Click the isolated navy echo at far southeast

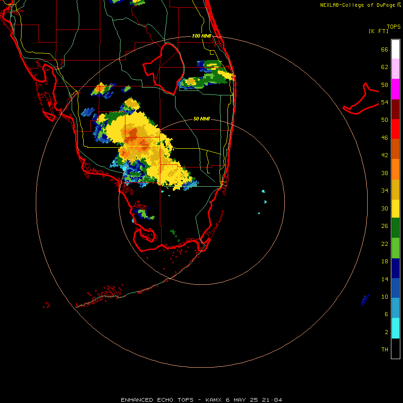(x=365, y=300)
